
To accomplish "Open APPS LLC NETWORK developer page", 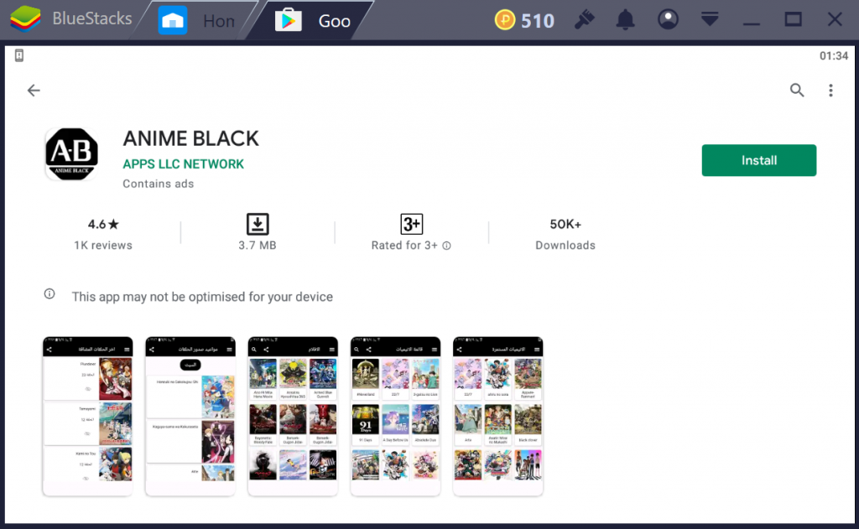I will point(183,163).
